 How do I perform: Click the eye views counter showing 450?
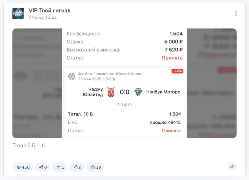(x=23, y=167)
